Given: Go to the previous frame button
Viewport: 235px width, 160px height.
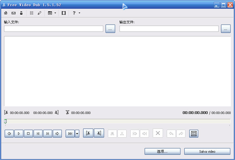Looking at the screenshot, I should click(38, 133).
